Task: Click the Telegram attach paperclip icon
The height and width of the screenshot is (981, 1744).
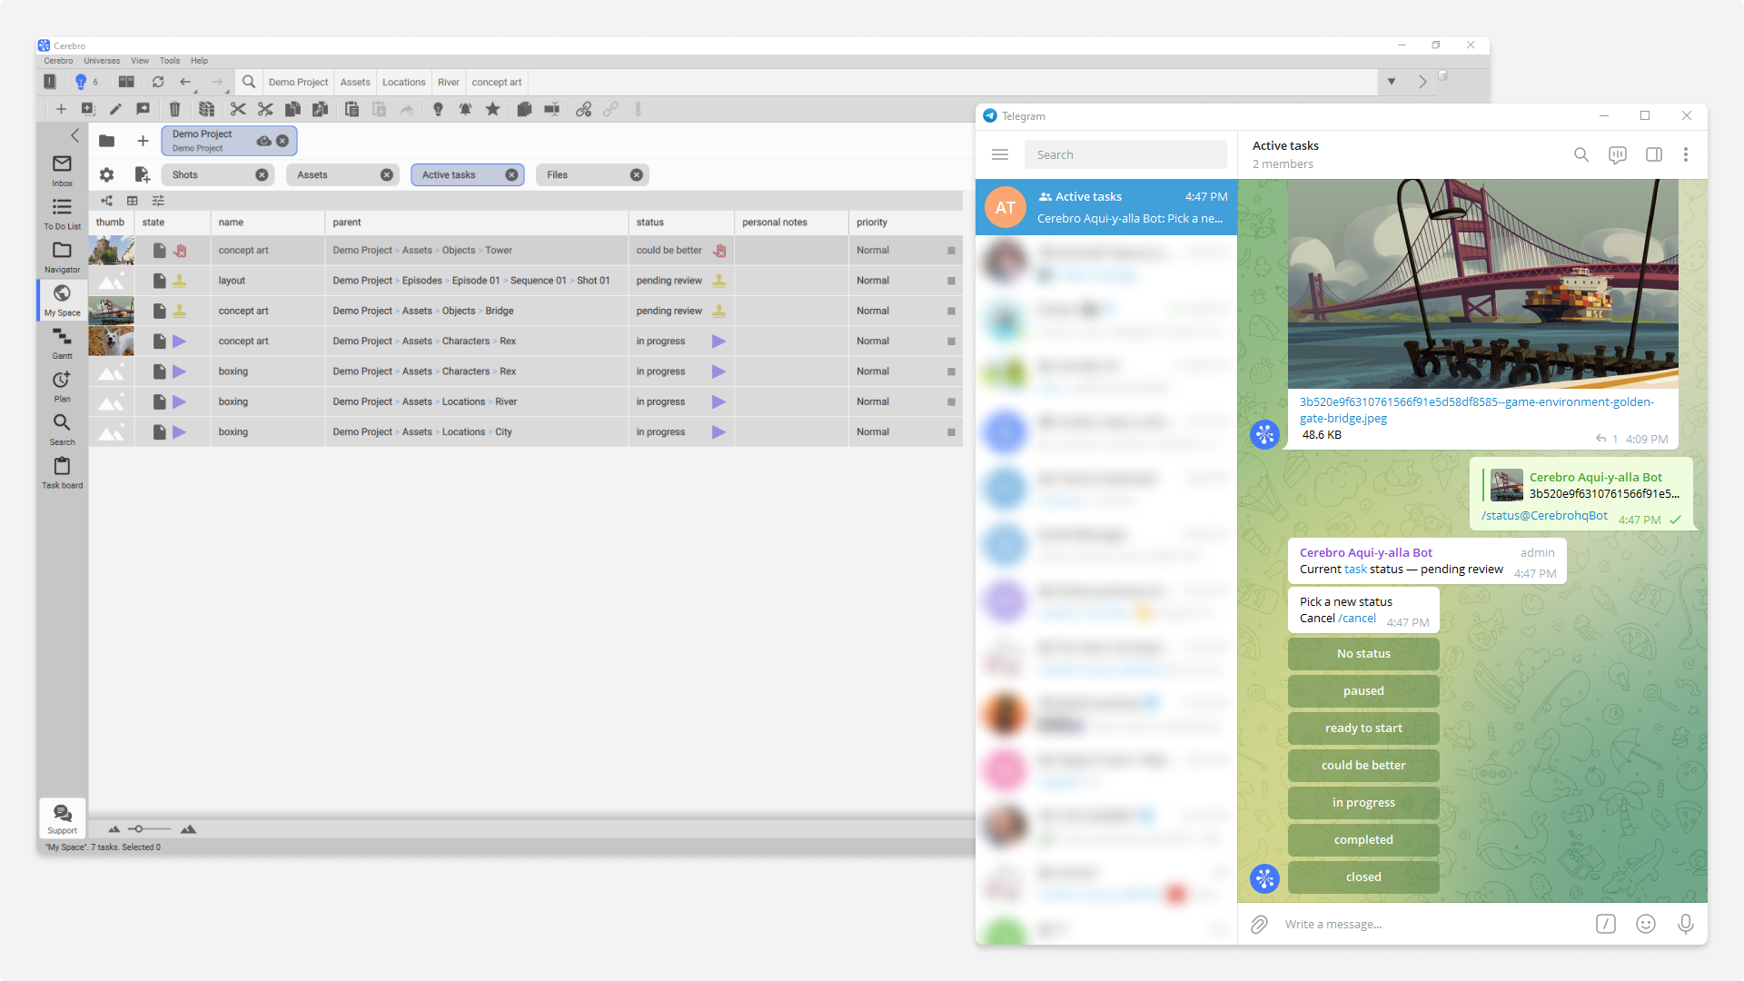Action: click(x=1259, y=924)
